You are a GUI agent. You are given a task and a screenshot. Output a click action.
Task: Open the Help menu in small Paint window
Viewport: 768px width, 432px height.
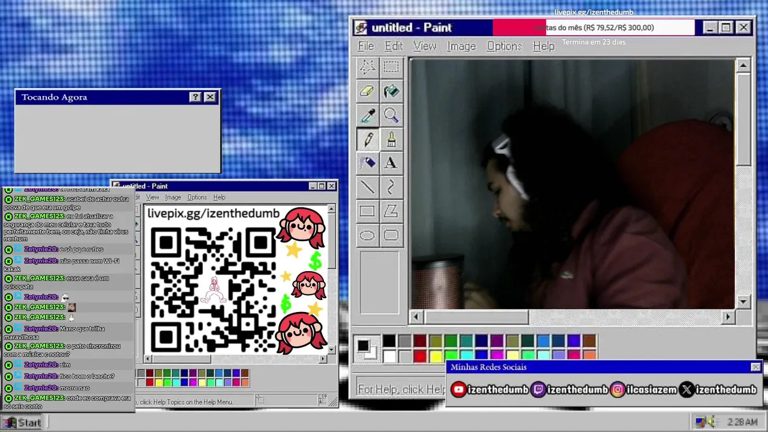(220, 197)
